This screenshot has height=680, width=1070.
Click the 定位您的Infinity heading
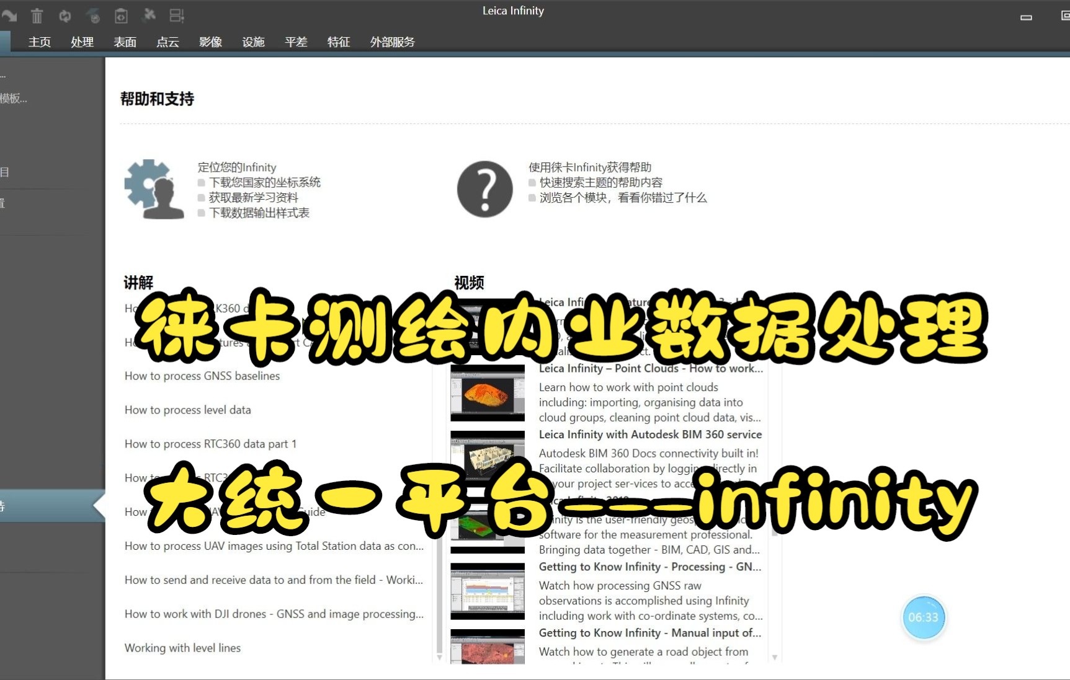(x=237, y=167)
